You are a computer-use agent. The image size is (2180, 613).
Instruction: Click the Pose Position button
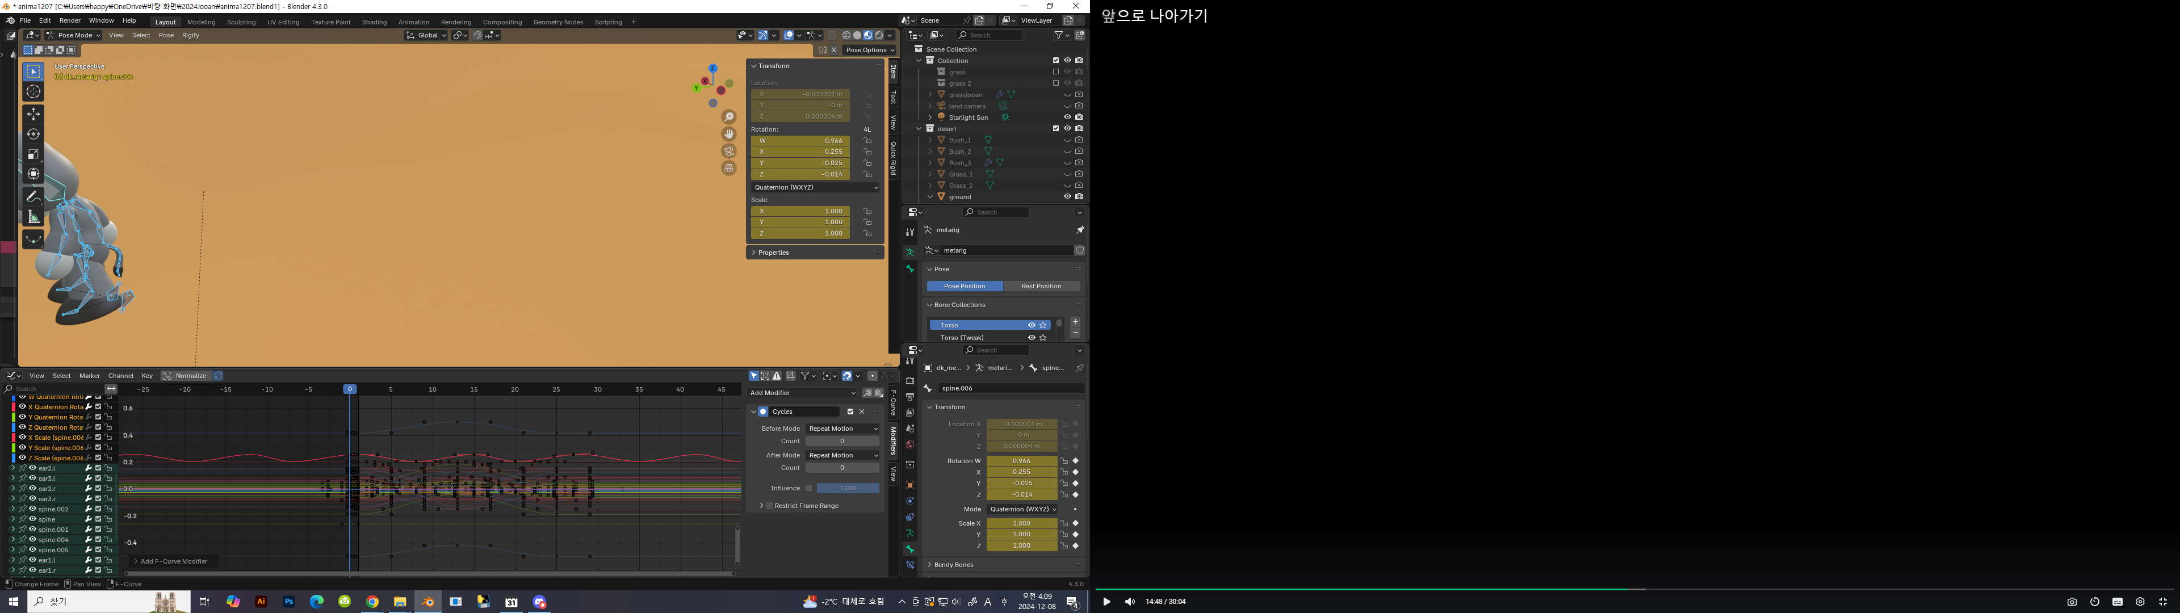point(965,286)
